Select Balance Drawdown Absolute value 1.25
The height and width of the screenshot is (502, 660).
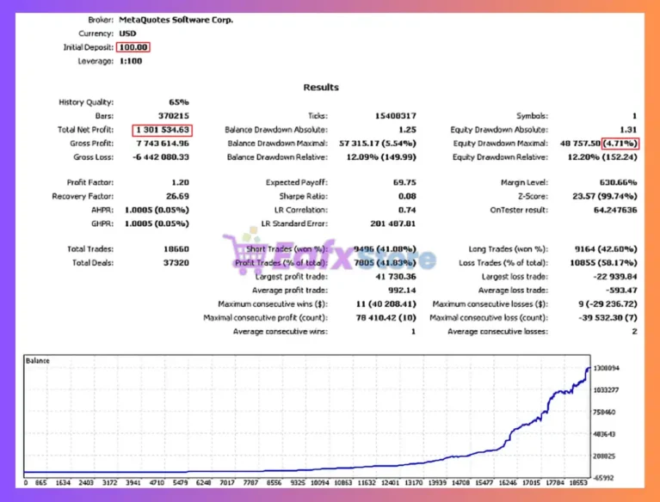tap(408, 130)
